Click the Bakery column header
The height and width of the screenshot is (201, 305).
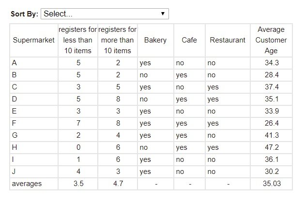point(155,40)
